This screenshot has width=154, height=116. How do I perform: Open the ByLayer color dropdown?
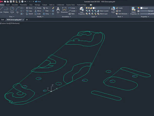[x=146, y=8]
